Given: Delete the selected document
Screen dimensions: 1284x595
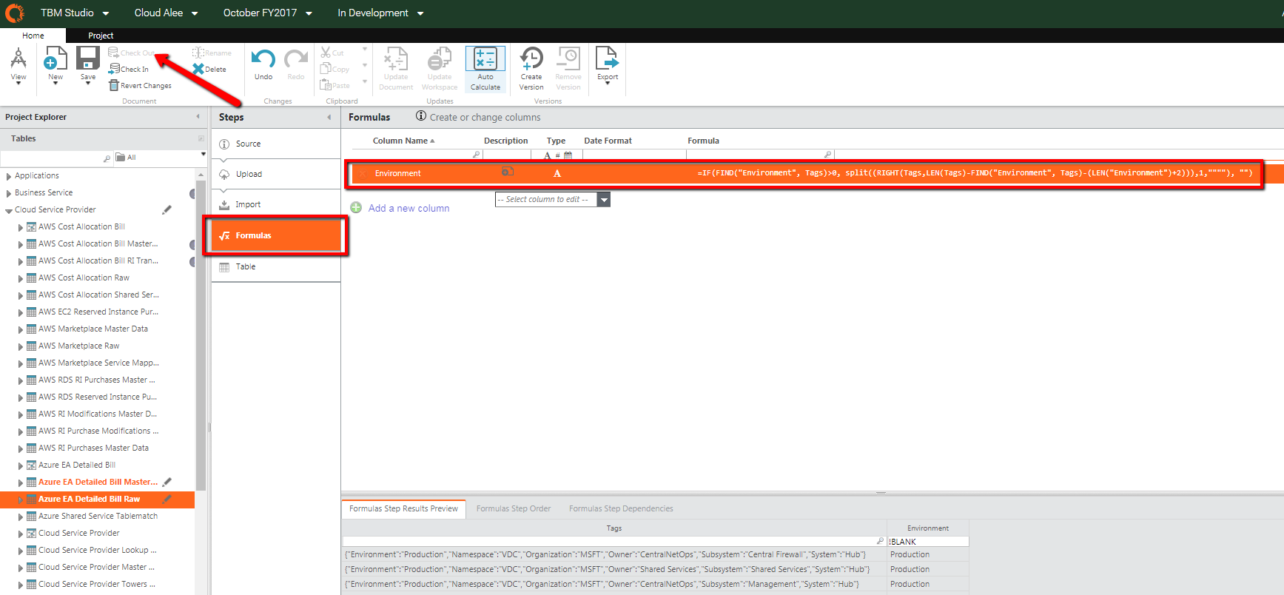Looking at the screenshot, I should [209, 69].
